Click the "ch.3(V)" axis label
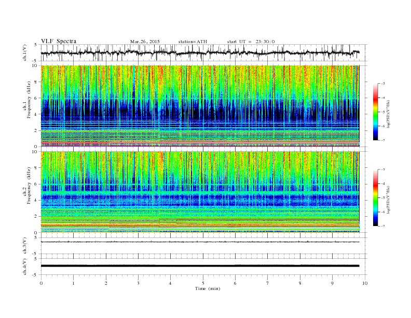Screen dimensions: 411x318 point(25,246)
